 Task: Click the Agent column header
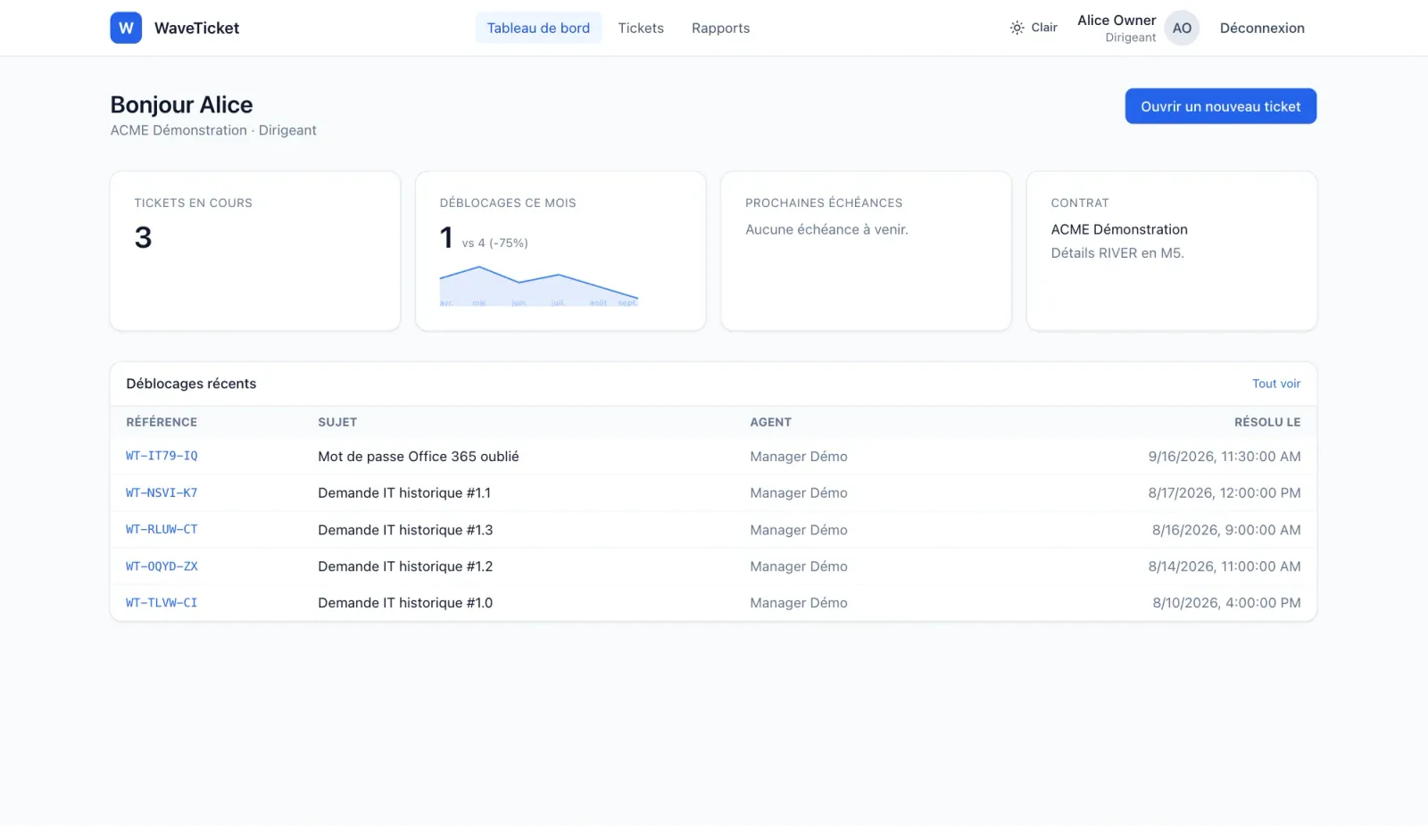(x=770, y=422)
